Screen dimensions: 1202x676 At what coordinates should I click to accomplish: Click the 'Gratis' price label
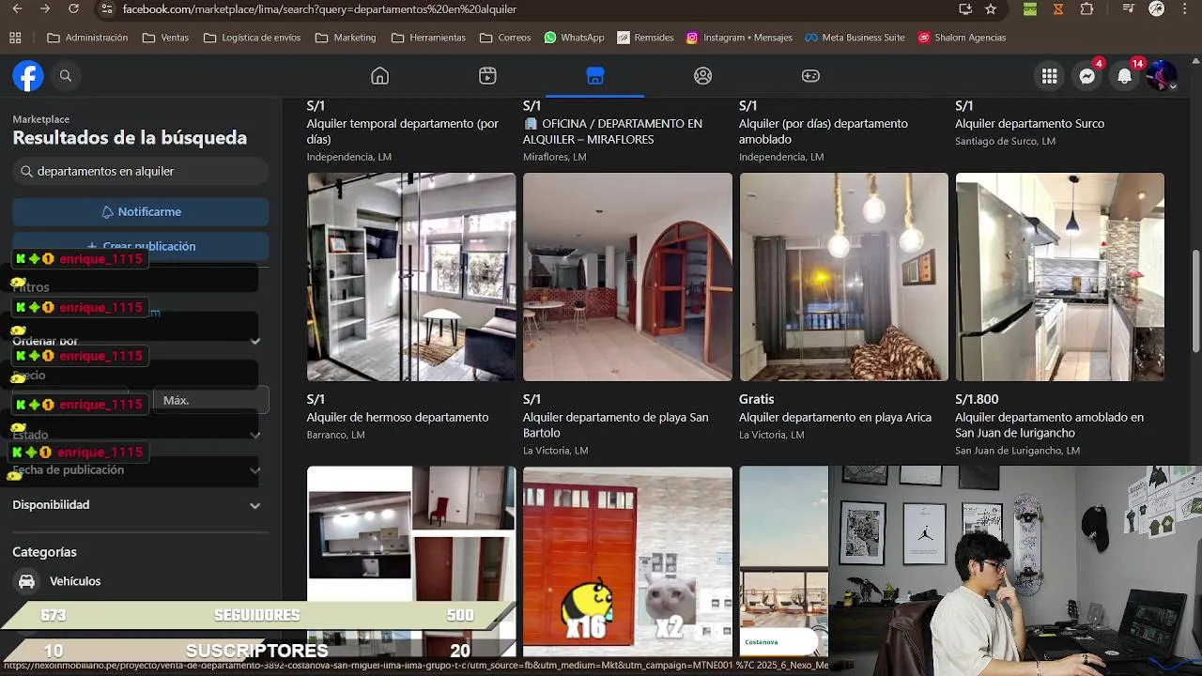tap(757, 400)
